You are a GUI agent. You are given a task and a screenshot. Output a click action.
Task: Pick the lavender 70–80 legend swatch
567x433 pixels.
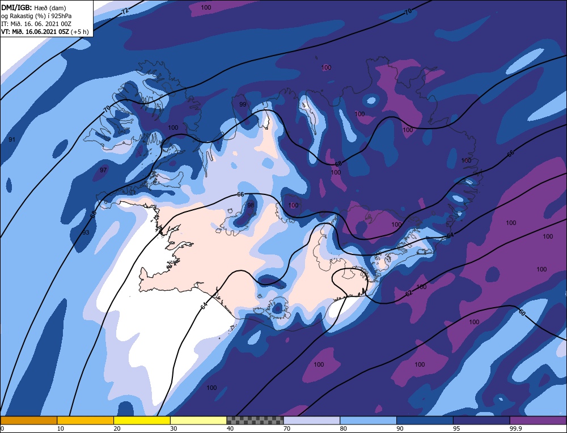coord(312,420)
